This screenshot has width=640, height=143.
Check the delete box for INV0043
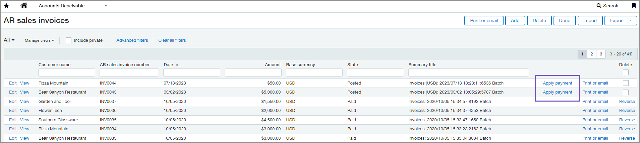tap(626, 92)
